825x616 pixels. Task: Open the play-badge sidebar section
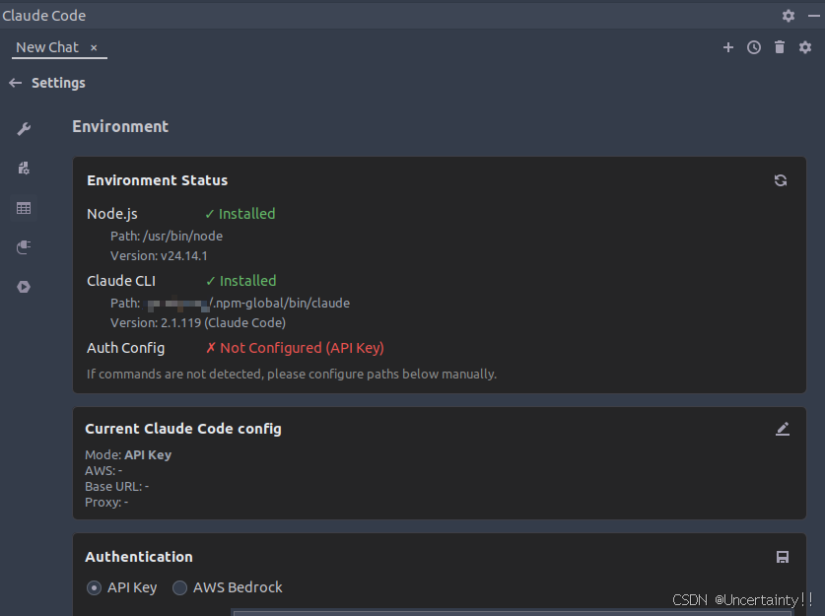(24, 287)
